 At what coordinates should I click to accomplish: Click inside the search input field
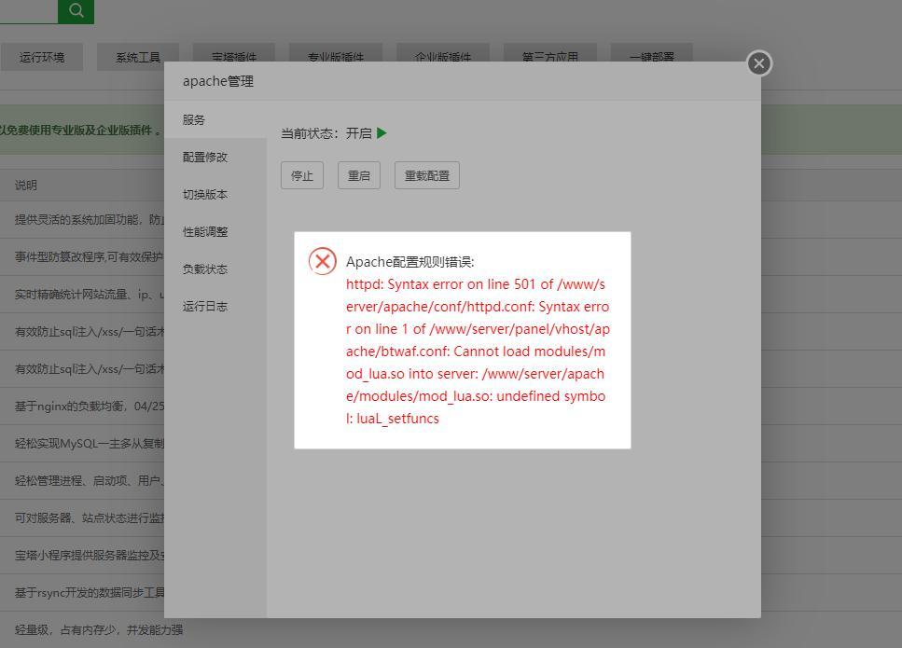point(28,11)
